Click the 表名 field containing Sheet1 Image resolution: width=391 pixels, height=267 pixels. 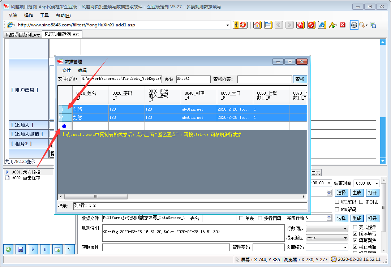coord(193,79)
